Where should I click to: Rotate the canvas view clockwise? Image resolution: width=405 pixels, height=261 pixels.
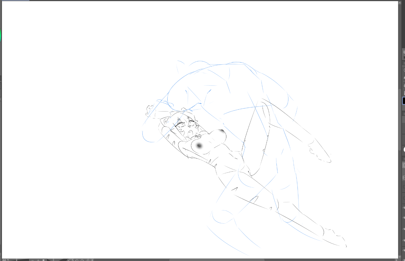click(x=82, y=260)
